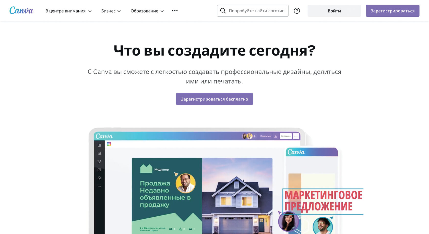Click the collaborator avatars in the mockup top bar
The width and height of the screenshot is (429, 234).
click(247, 136)
